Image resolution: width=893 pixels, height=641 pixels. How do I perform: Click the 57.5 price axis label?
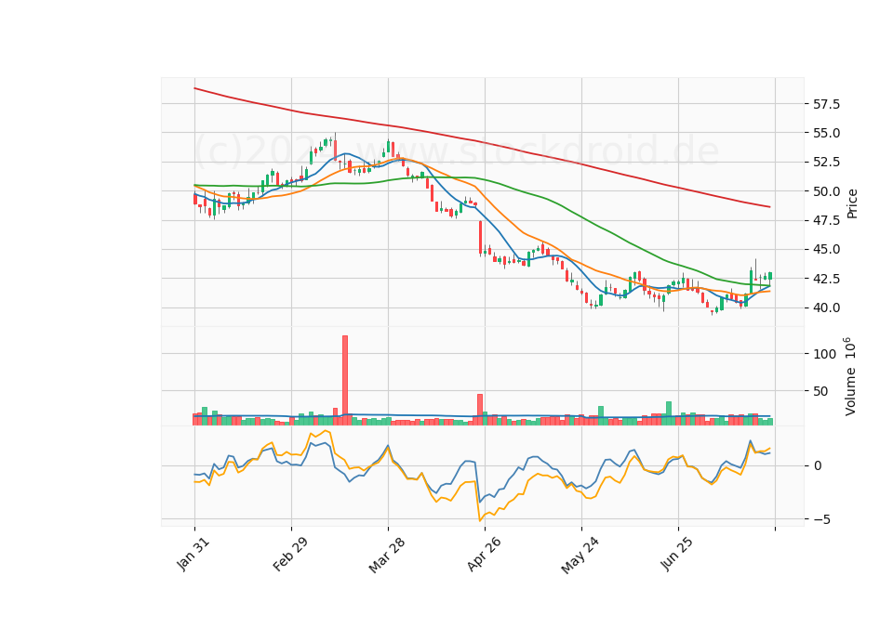coord(826,104)
